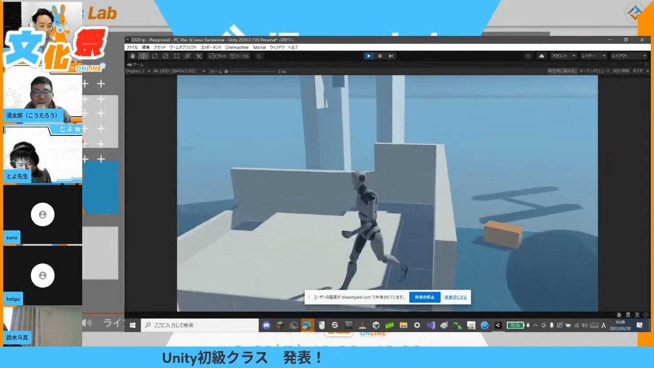Select the Rotate tool

click(x=154, y=56)
